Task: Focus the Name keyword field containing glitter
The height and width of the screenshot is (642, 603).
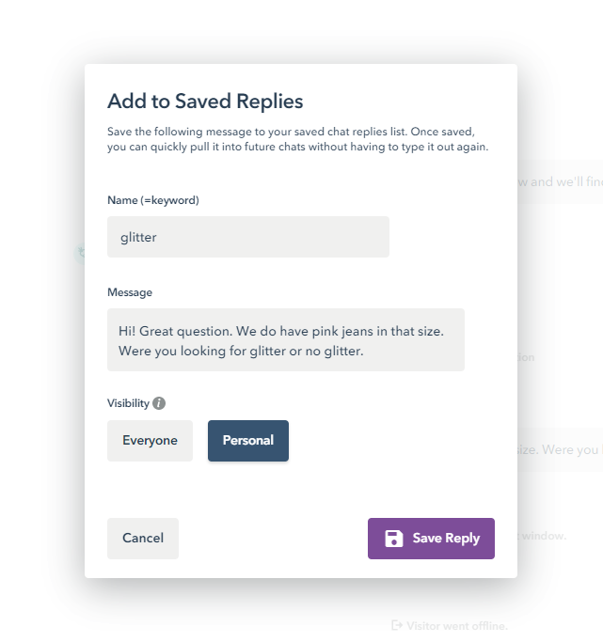Action: [x=248, y=237]
